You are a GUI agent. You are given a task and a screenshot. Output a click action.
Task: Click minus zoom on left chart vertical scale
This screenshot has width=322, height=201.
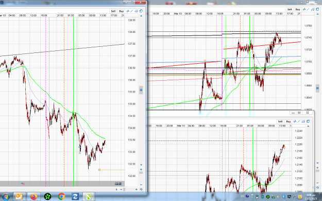click(x=141, y=185)
